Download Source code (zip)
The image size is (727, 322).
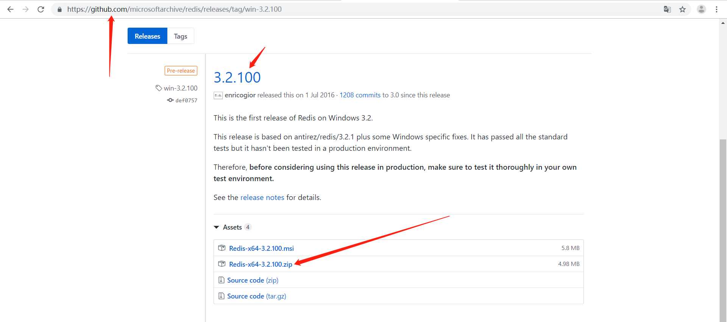click(253, 280)
